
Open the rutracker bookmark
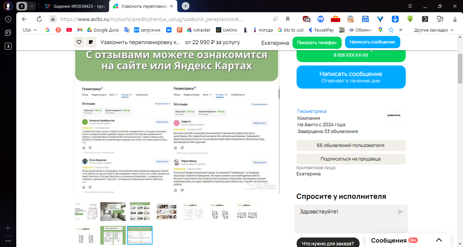pos(198,30)
